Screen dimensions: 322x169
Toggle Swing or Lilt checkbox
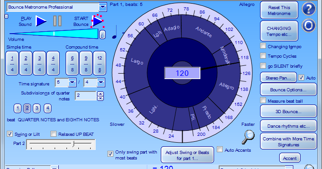10,134
